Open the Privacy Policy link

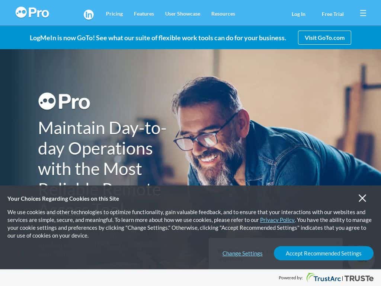click(277, 220)
